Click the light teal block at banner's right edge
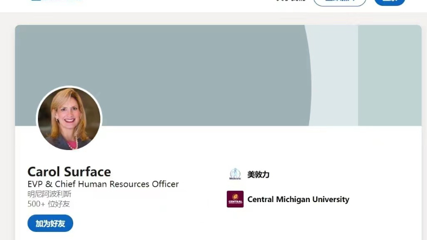Viewport: 427px width, 240px height. click(x=390, y=76)
